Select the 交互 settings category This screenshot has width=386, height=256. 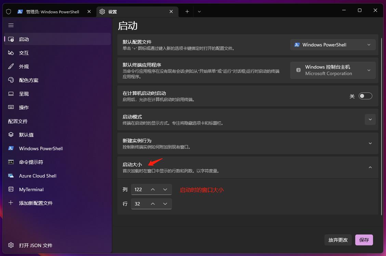[x=24, y=53]
